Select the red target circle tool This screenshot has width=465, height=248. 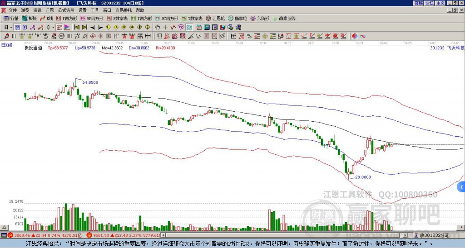click(93, 36)
